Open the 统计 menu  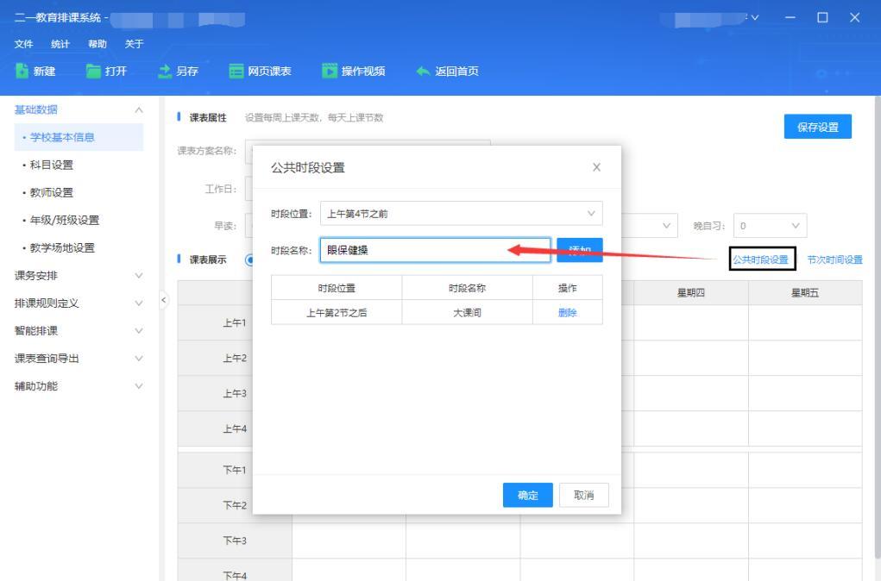tap(60, 44)
